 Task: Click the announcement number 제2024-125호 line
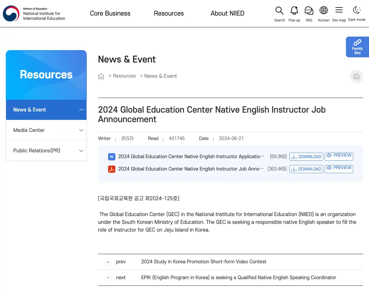(x=139, y=198)
